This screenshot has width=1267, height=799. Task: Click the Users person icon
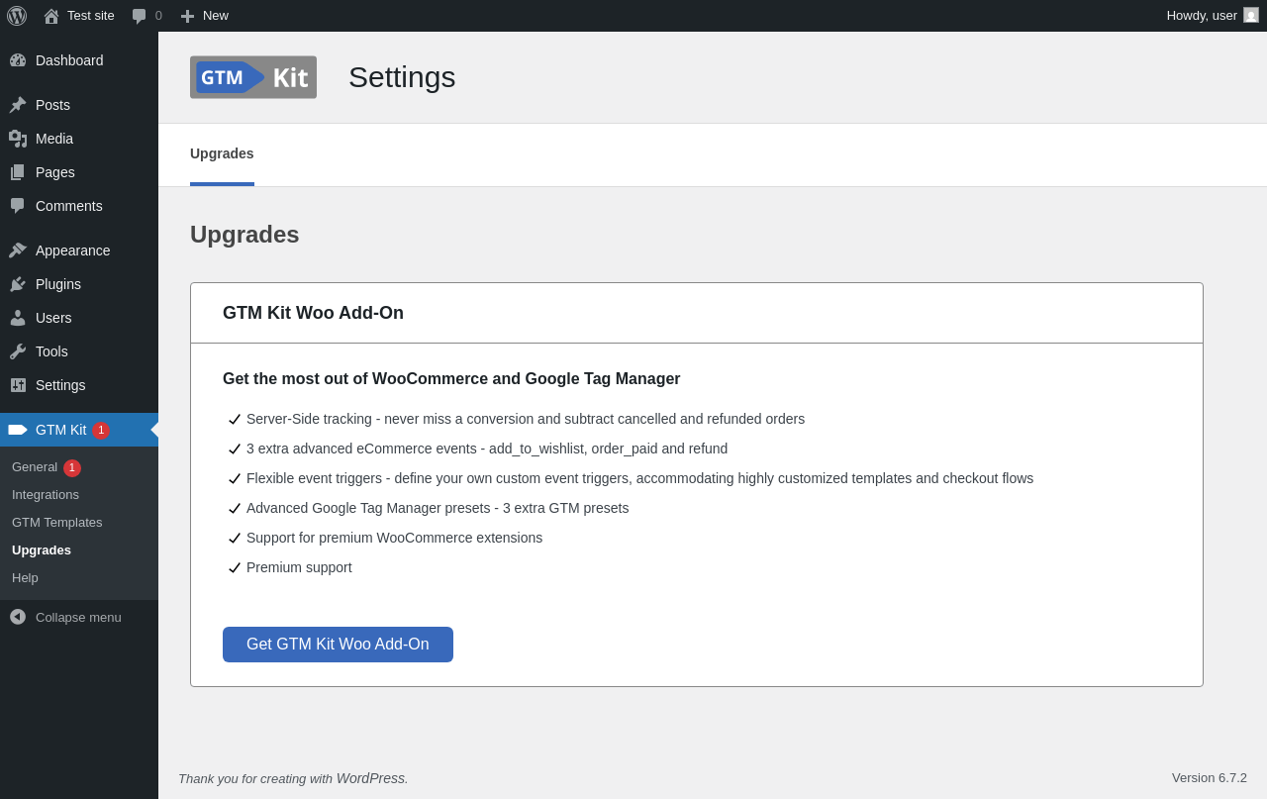[x=18, y=318]
